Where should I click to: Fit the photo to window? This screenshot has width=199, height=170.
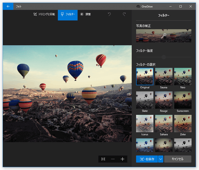[103, 159]
